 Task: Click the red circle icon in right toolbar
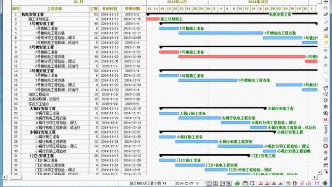(325, 146)
